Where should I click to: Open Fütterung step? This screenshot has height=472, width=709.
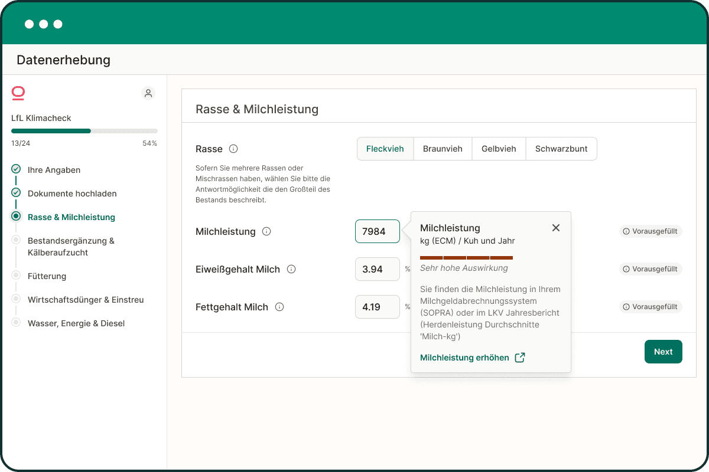[x=47, y=276]
